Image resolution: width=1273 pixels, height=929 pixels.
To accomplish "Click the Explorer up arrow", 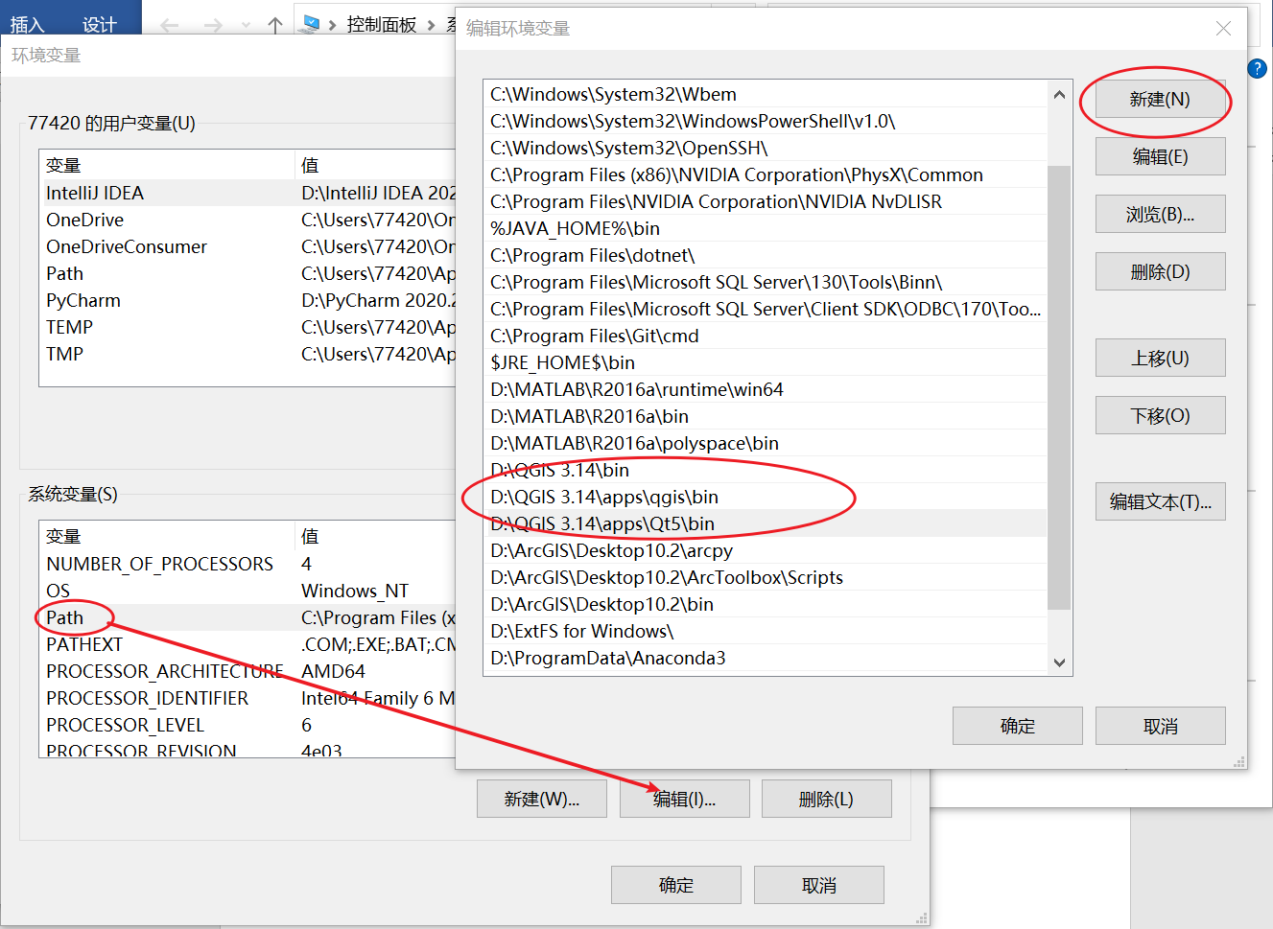I will [x=275, y=25].
